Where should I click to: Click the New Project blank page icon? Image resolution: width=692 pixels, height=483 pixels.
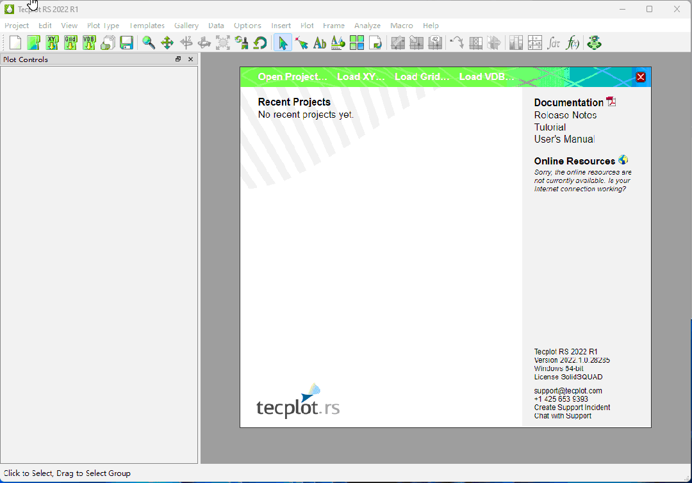[x=15, y=43]
